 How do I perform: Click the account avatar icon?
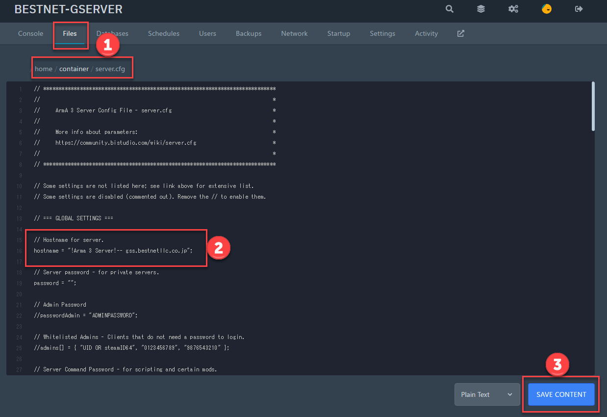[547, 9]
